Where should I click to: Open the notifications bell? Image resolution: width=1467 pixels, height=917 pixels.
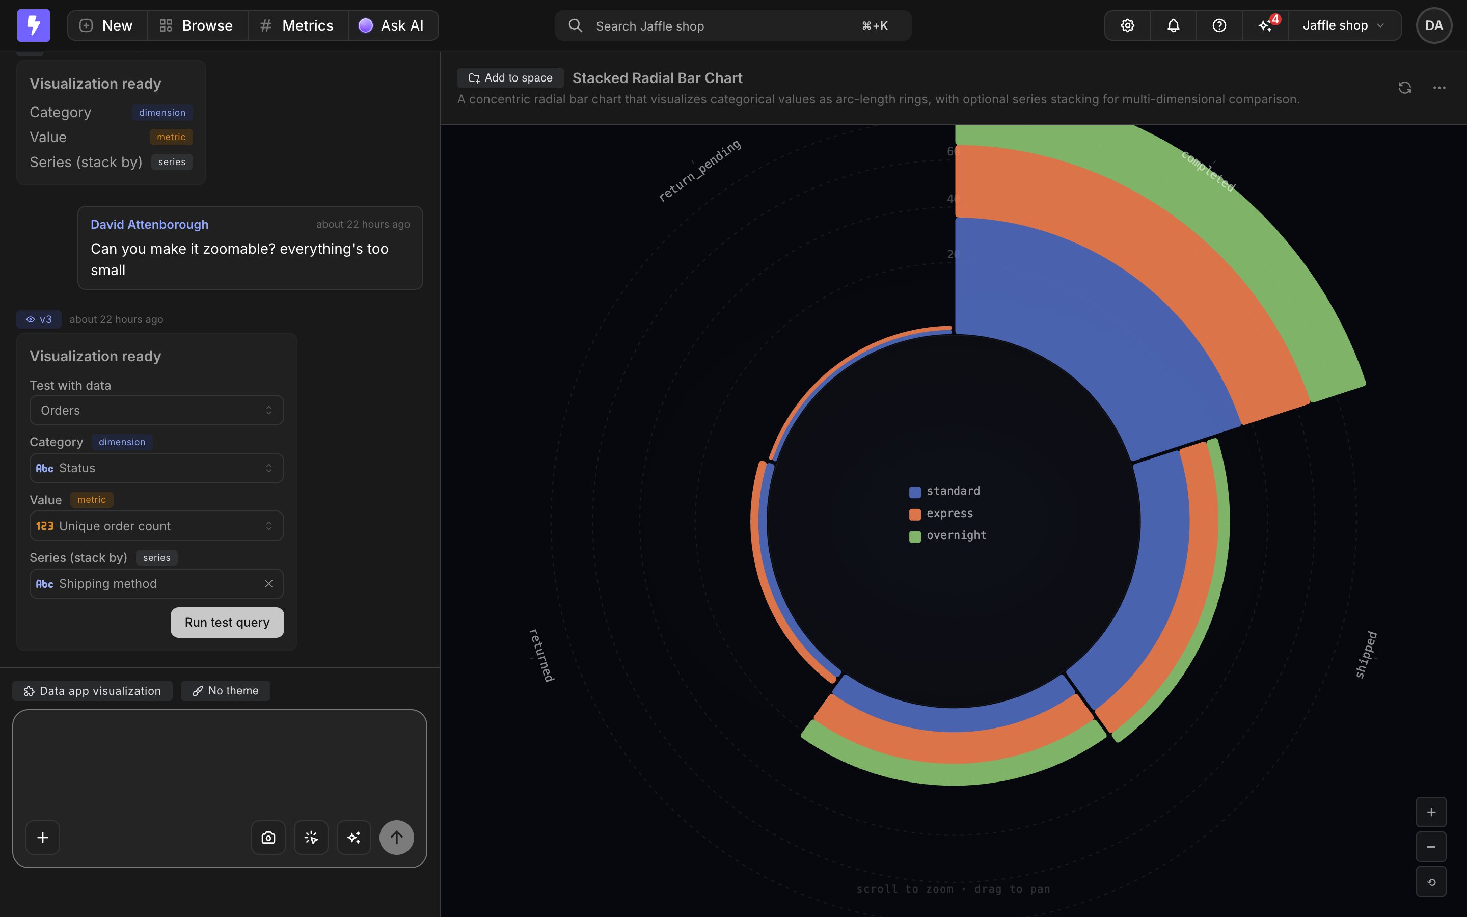(1174, 25)
